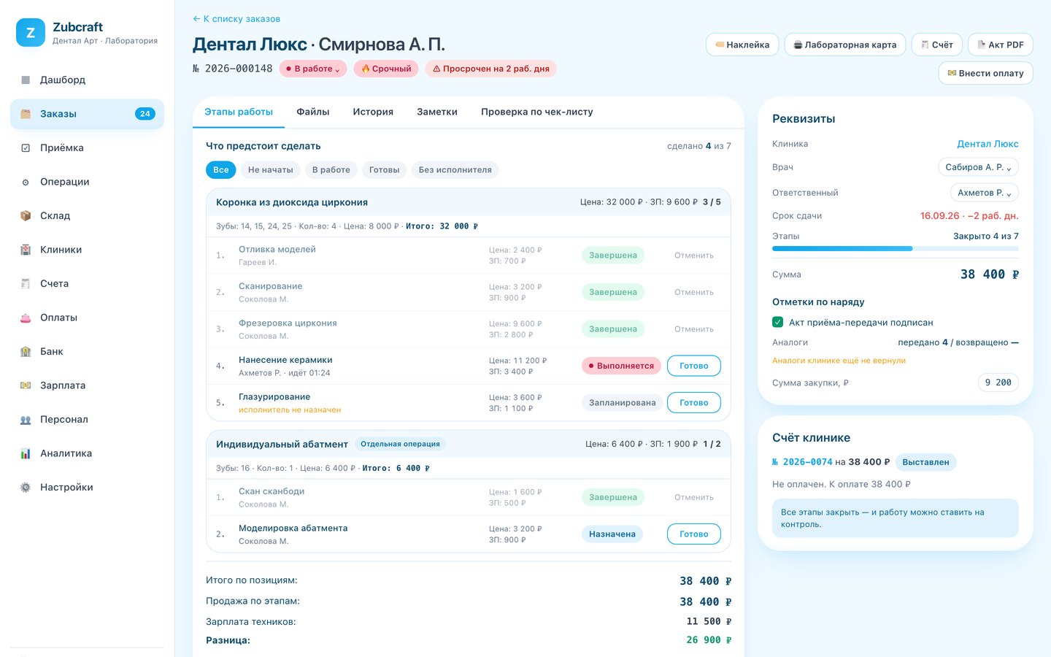Toggle Акт приёма-передачи подписан checkbox
Image resolution: width=1051 pixels, height=657 pixels.
(778, 322)
